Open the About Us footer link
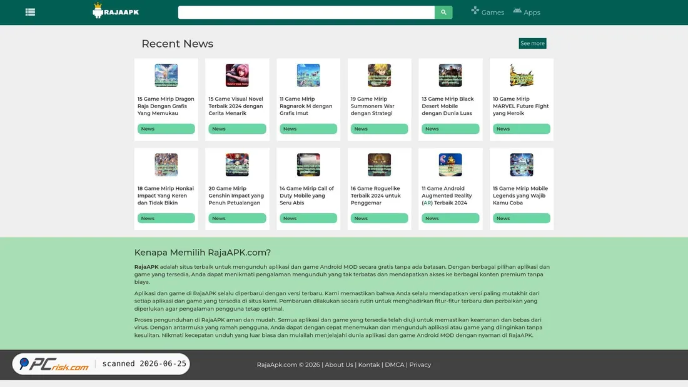688x387 pixels. (339, 364)
